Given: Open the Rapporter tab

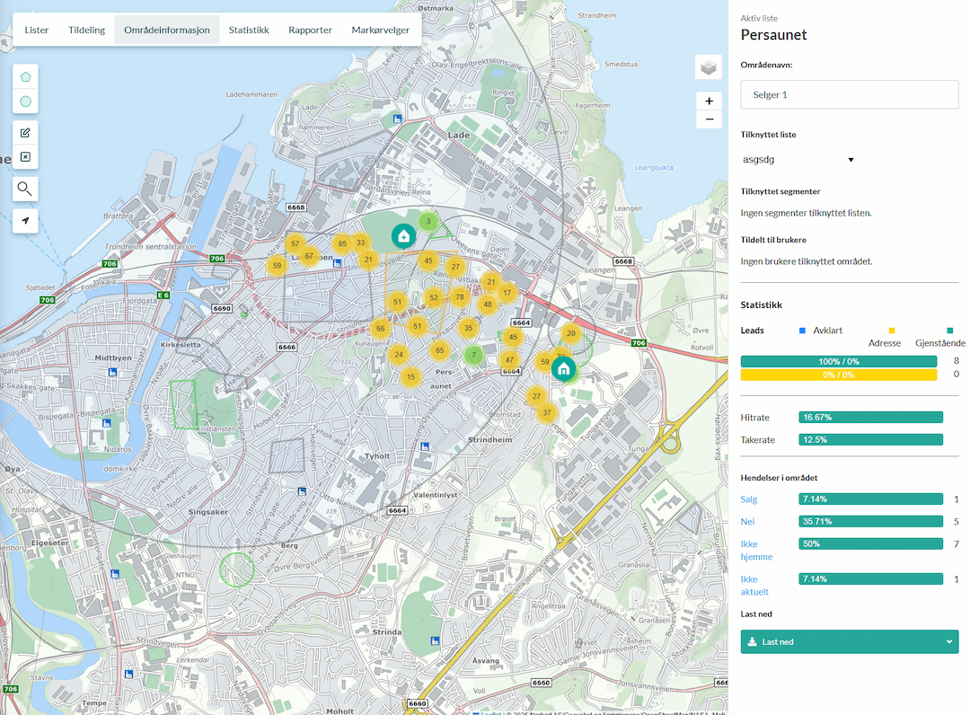Looking at the screenshot, I should coord(310,30).
